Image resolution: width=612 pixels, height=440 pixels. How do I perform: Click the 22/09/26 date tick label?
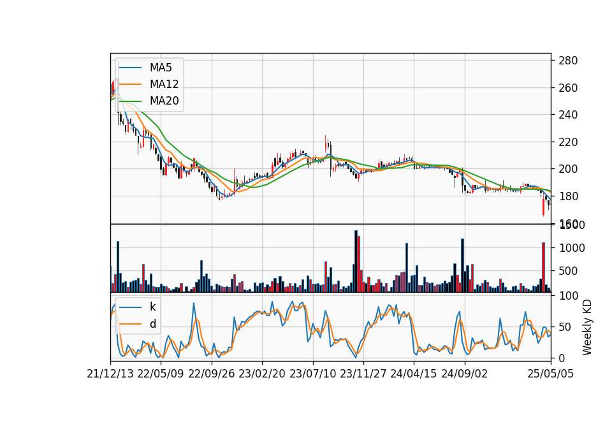click(x=212, y=374)
